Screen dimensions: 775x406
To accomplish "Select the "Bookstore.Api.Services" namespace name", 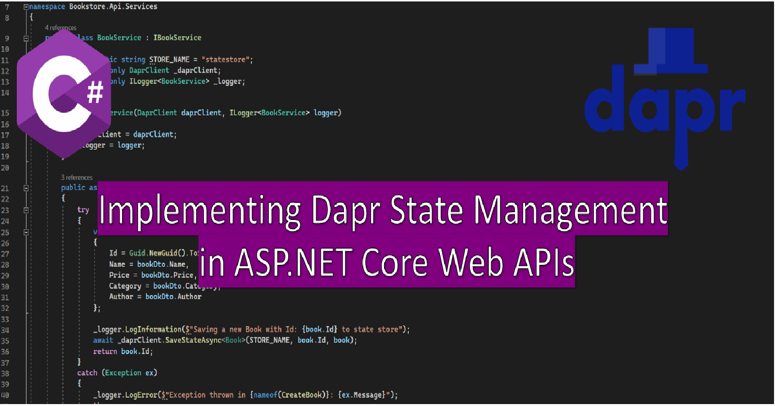I will click(x=113, y=7).
